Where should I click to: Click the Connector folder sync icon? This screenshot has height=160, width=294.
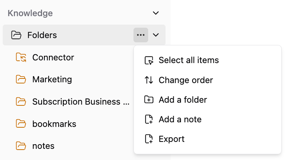tap(21, 57)
